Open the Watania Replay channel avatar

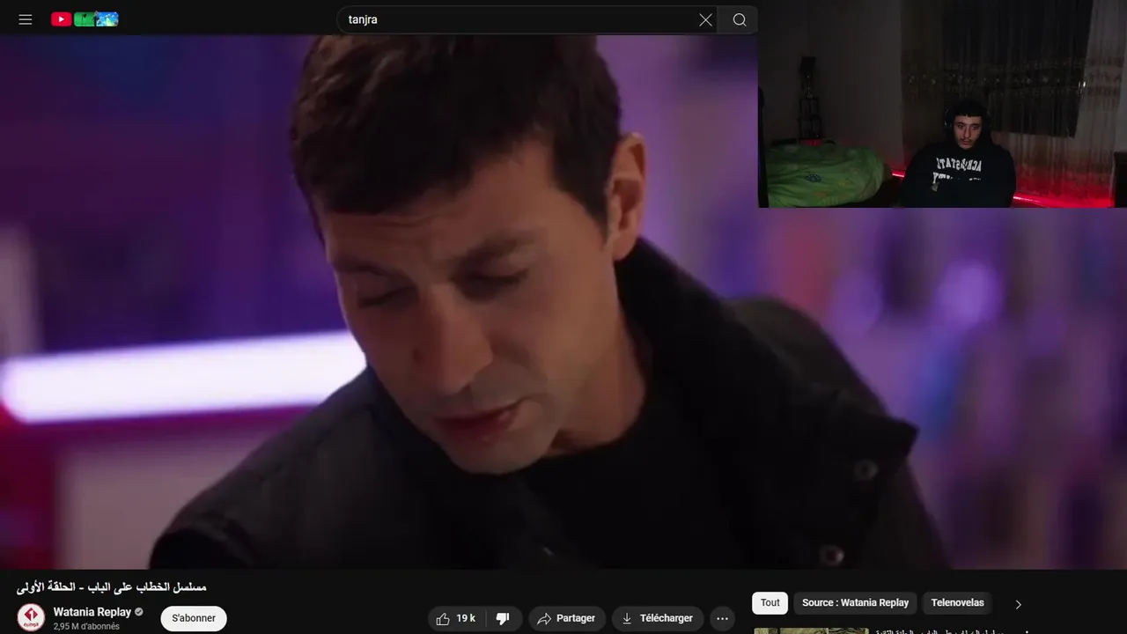pyautogui.click(x=31, y=617)
